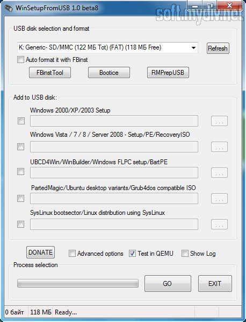Click the WinSetupFromUSB title bar app icon

(x=9, y=8)
